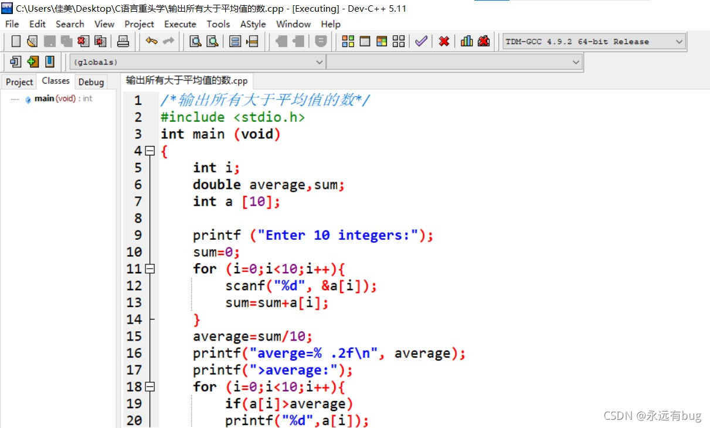Stop execution with the red X icon
The height and width of the screenshot is (428, 710).
point(444,41)
